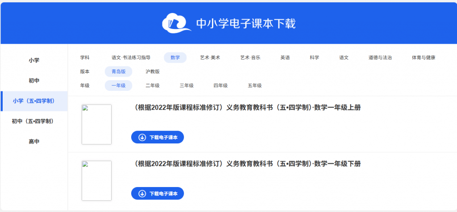The width and height of the screenshot is (457, 212).
Task: Click the cloud logo in the header
Action: pos(176,23)
